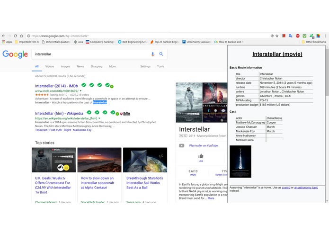The width and height of the screenshot is (329, 234).
Task: Open the search Tools option
Action: coord(160,66)
